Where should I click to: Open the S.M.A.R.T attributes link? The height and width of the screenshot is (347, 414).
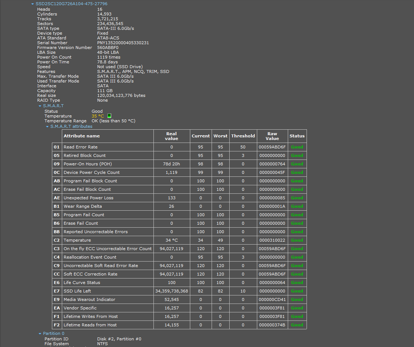click(x=71, y=126)
